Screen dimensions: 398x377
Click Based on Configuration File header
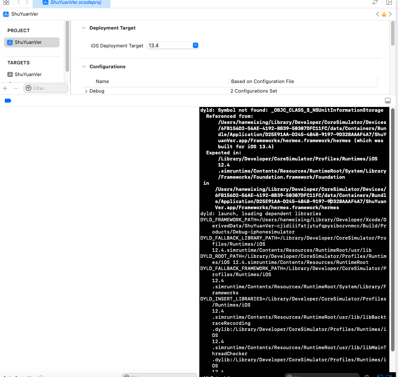click(262, 82)
